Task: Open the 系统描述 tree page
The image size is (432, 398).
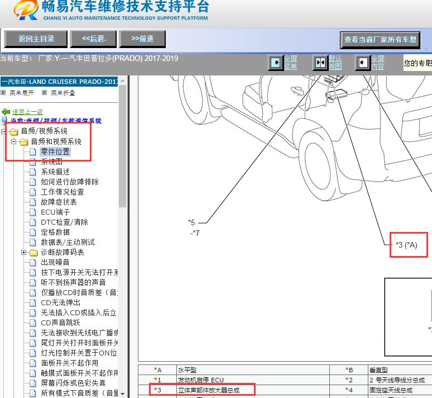Action: 55,172
